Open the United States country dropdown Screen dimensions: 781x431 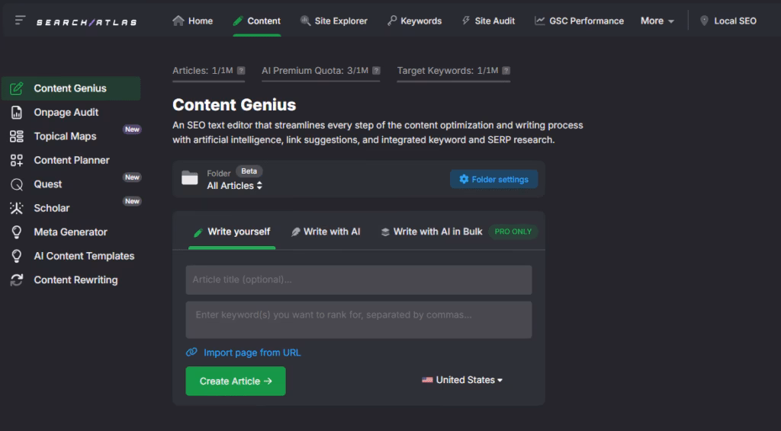click(x=463, y=380)
